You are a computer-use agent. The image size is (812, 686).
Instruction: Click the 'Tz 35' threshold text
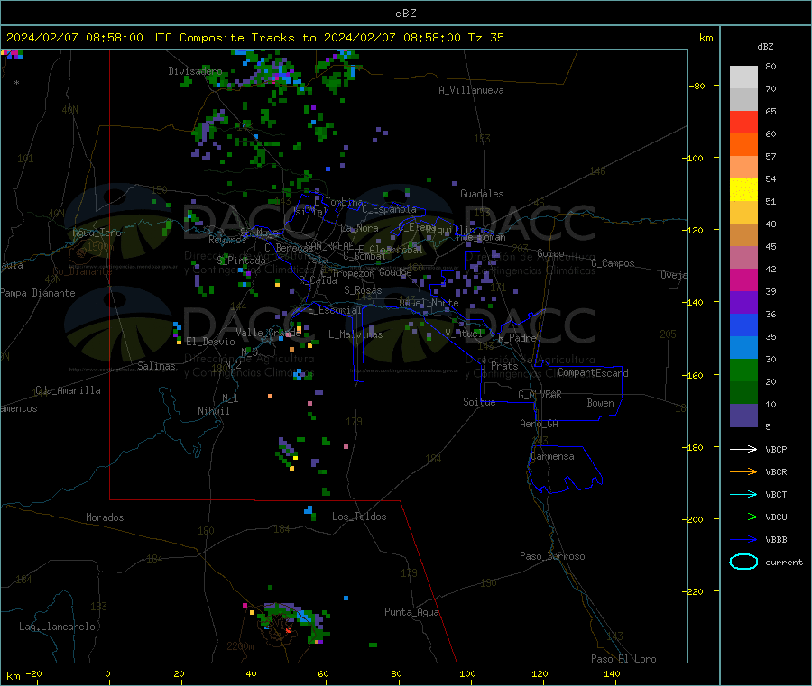point(485,38)
